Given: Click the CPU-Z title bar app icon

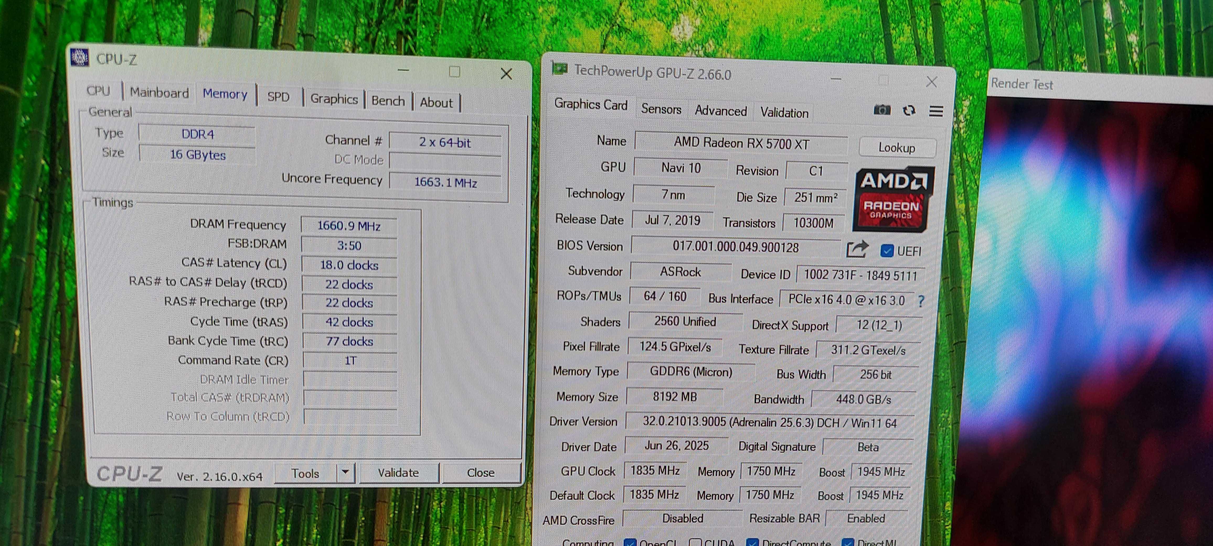Looking at the screenshot, I should [x=79, y=57].
